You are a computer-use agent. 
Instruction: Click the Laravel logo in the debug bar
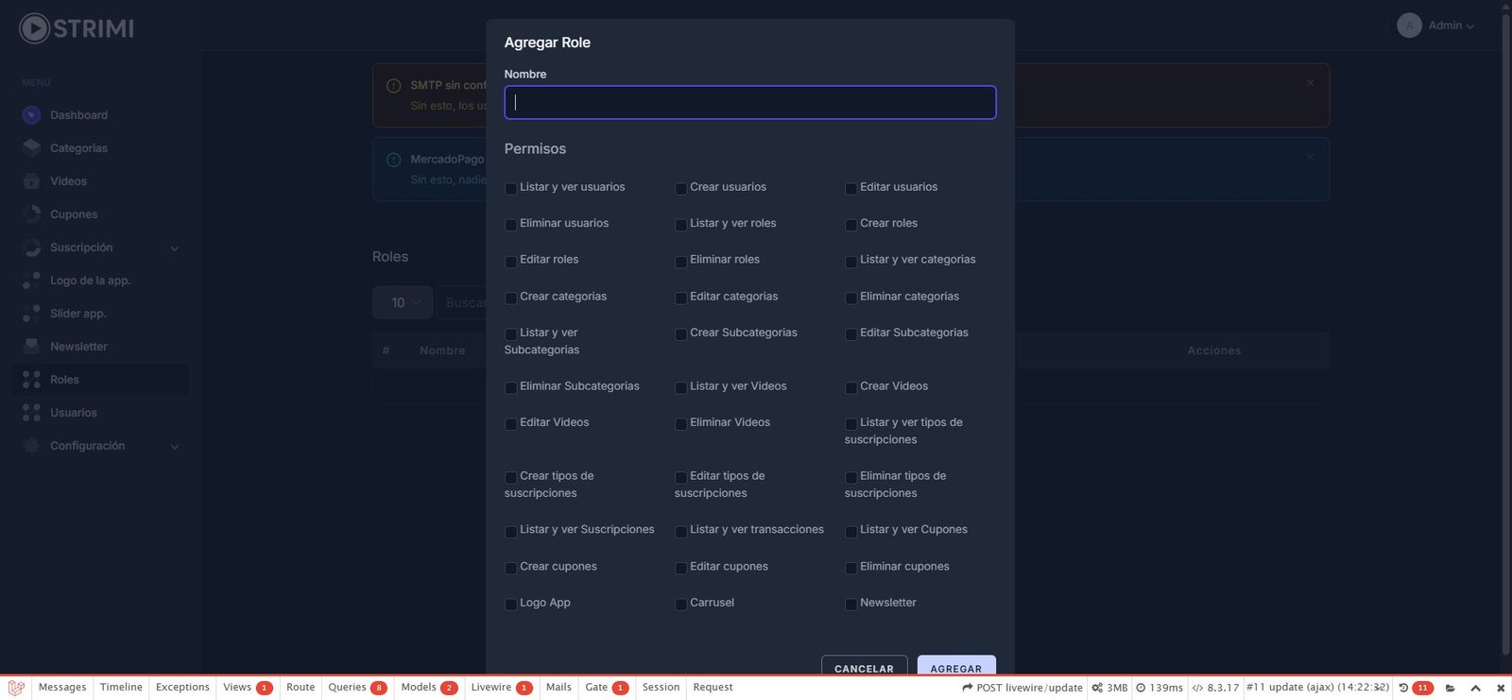pyautogui.click(x=15, y=688)
